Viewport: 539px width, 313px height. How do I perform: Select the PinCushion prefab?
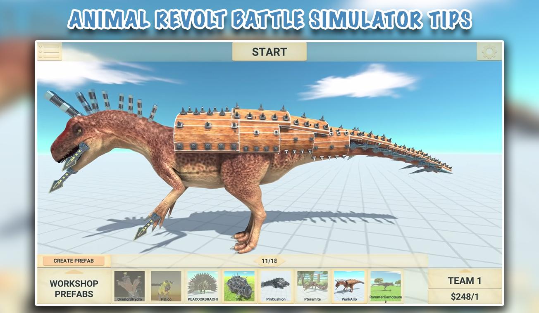coord(276,286)
